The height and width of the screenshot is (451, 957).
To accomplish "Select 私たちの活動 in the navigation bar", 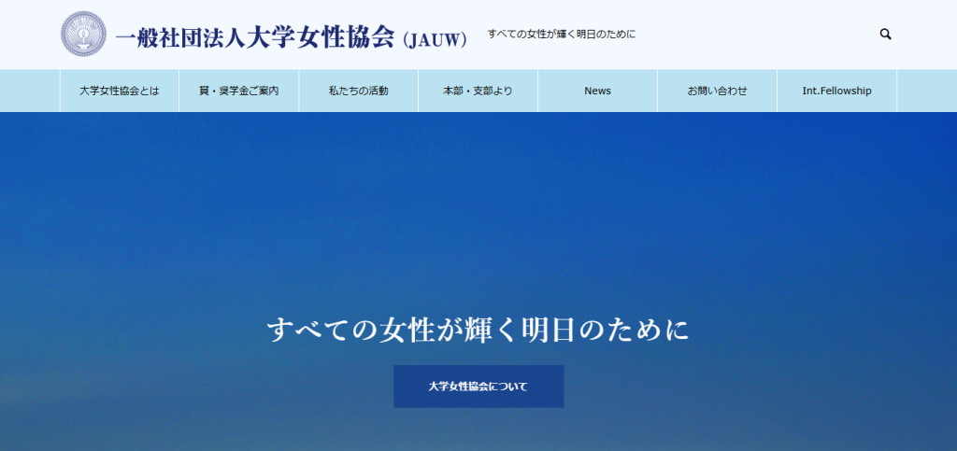I will 358,92.
